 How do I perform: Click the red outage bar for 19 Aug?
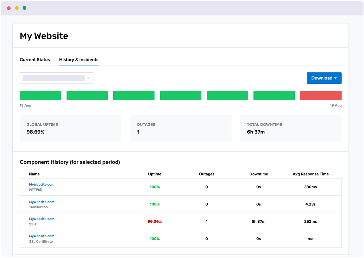pos(321,95)
